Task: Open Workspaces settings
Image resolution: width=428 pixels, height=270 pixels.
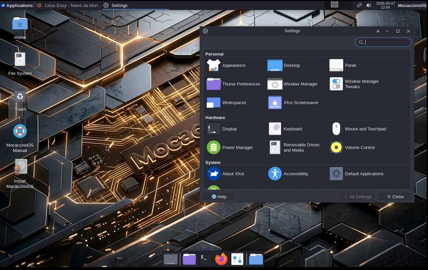Action: [226, 102]
